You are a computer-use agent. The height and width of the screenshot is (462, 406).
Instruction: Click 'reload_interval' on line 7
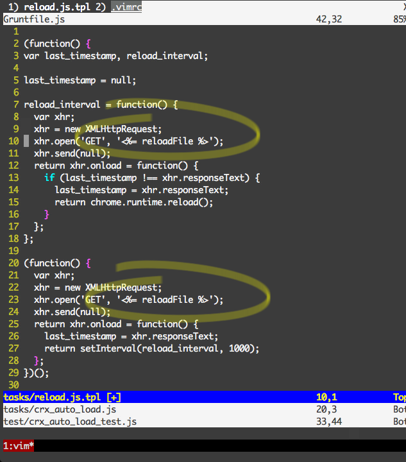[x=62, y=105]
